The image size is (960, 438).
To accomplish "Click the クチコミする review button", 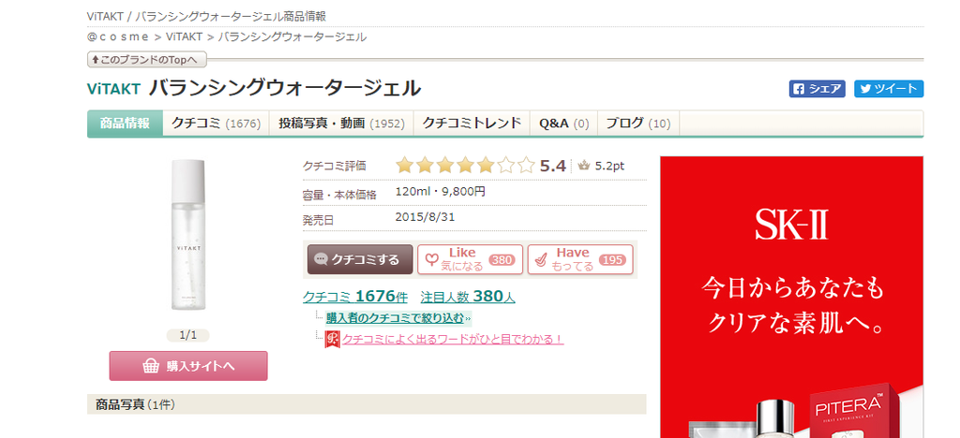I will coord(360,259).
